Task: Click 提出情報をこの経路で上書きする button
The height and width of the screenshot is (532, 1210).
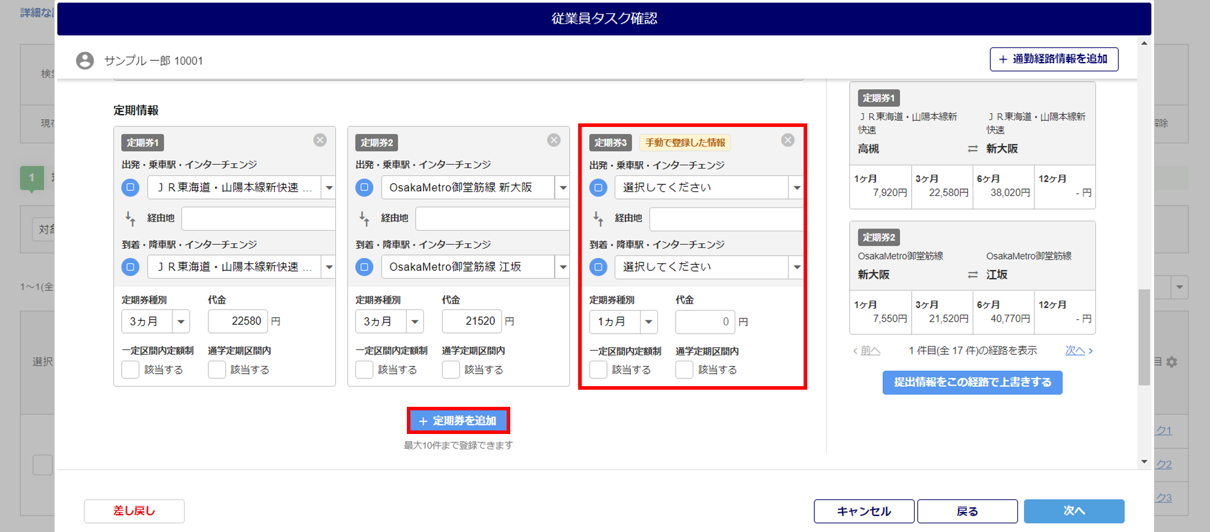Action: click(973, 382)
